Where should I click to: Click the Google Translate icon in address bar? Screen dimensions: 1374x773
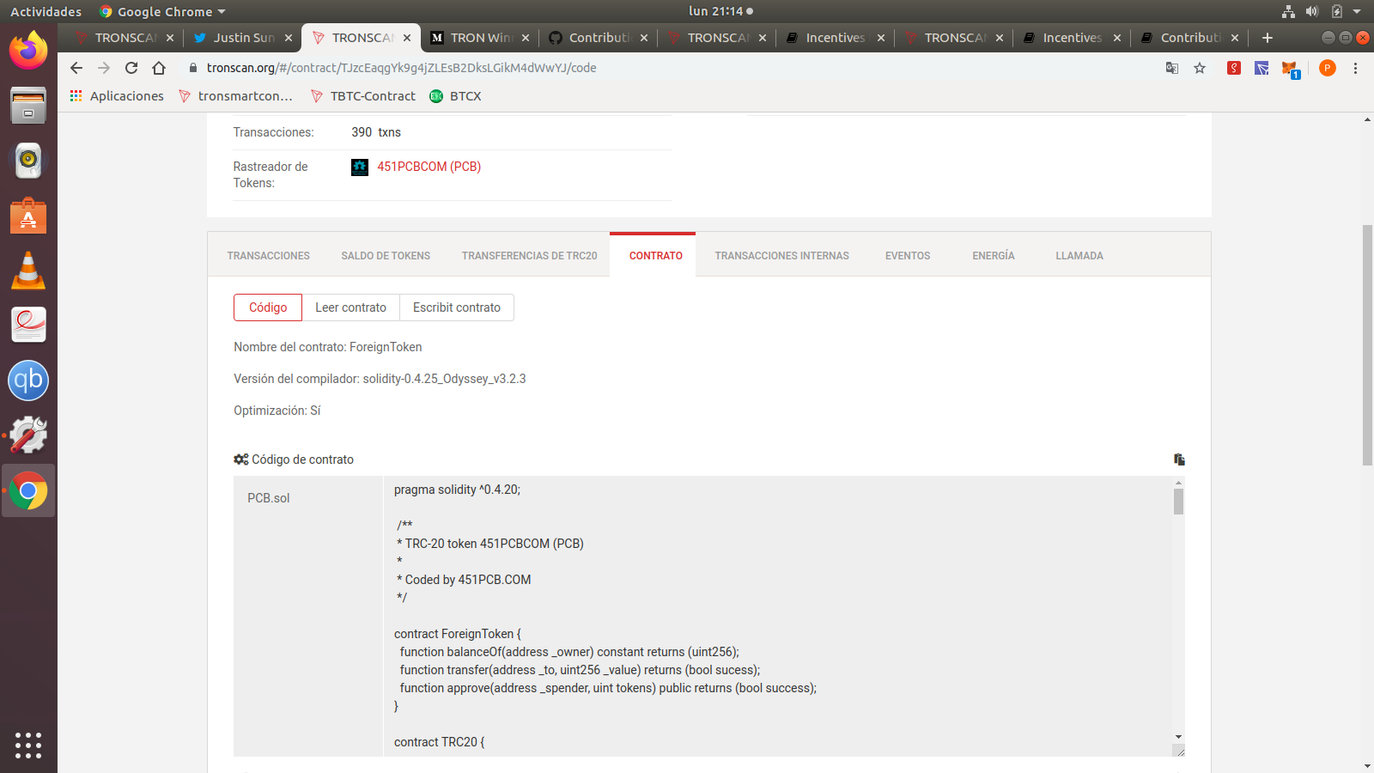1171,67
